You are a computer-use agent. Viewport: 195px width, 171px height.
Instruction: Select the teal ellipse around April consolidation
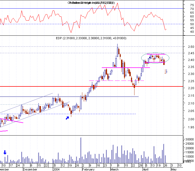pyautogui.click(x=155, y=58)
